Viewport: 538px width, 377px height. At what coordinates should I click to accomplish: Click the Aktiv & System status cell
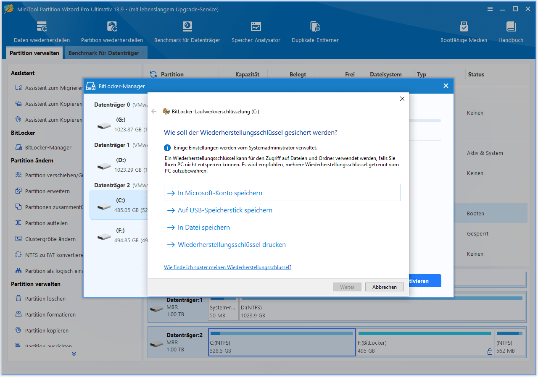485,153
